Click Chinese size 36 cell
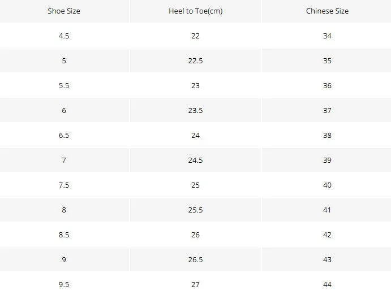 coord(326,85)
